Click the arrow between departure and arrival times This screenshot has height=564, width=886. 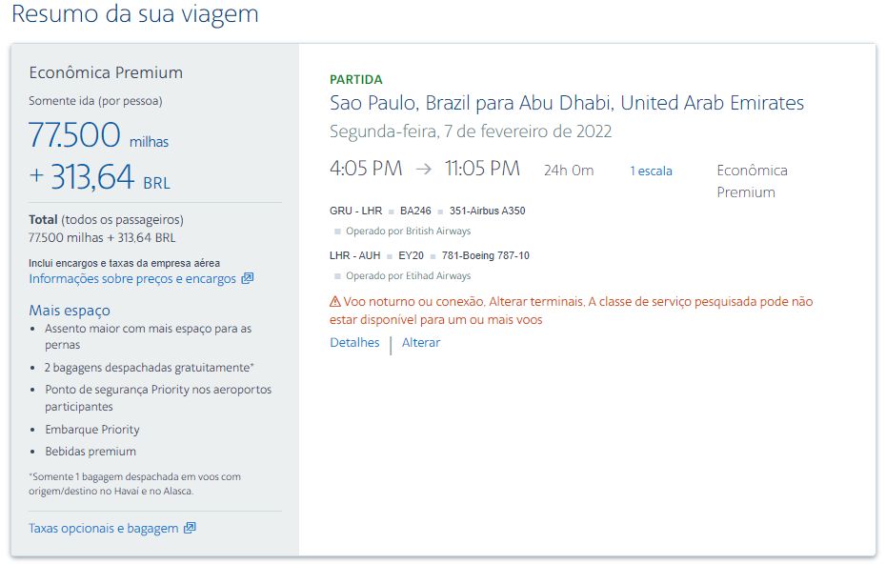423,169
